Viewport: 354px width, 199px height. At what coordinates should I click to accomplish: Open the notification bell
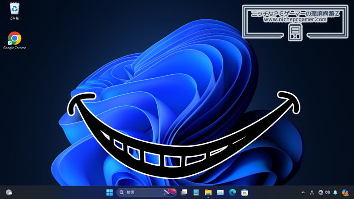point(335,192)
